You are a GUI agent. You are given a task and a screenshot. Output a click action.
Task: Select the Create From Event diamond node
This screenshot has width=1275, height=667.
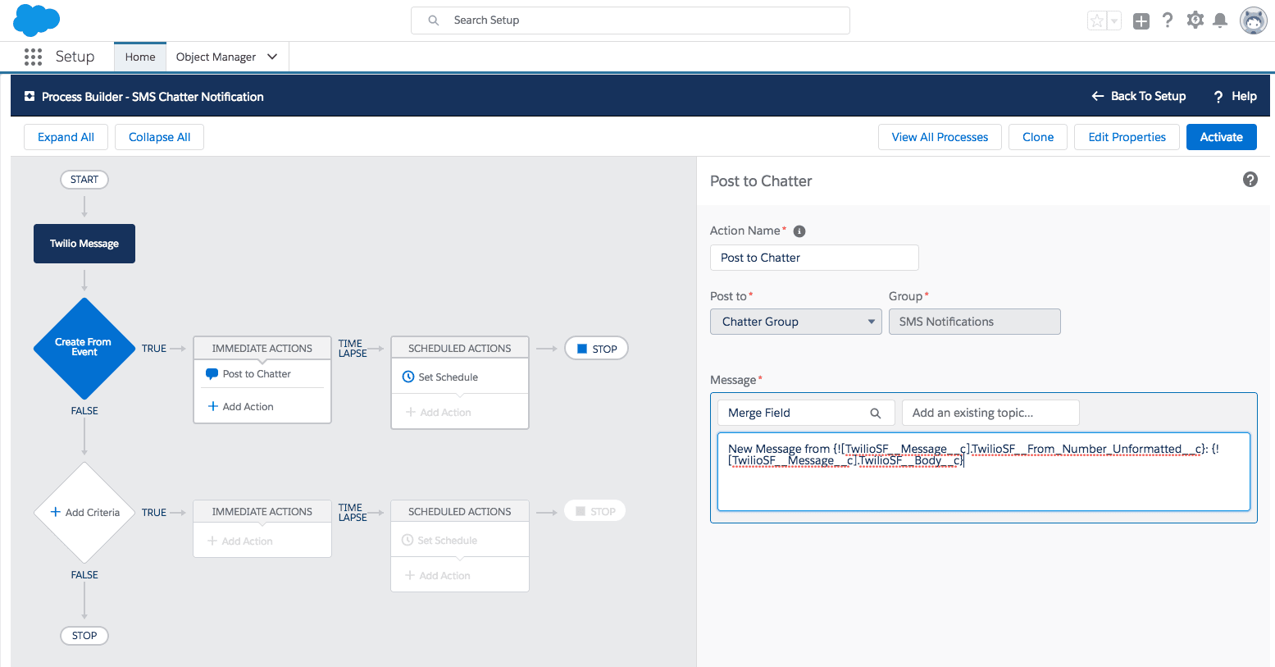coord(84,347)
